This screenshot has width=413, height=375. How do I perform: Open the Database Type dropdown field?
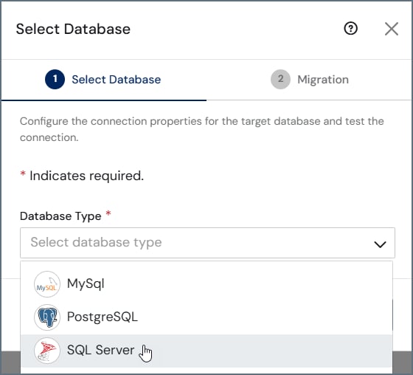[207, 243]
